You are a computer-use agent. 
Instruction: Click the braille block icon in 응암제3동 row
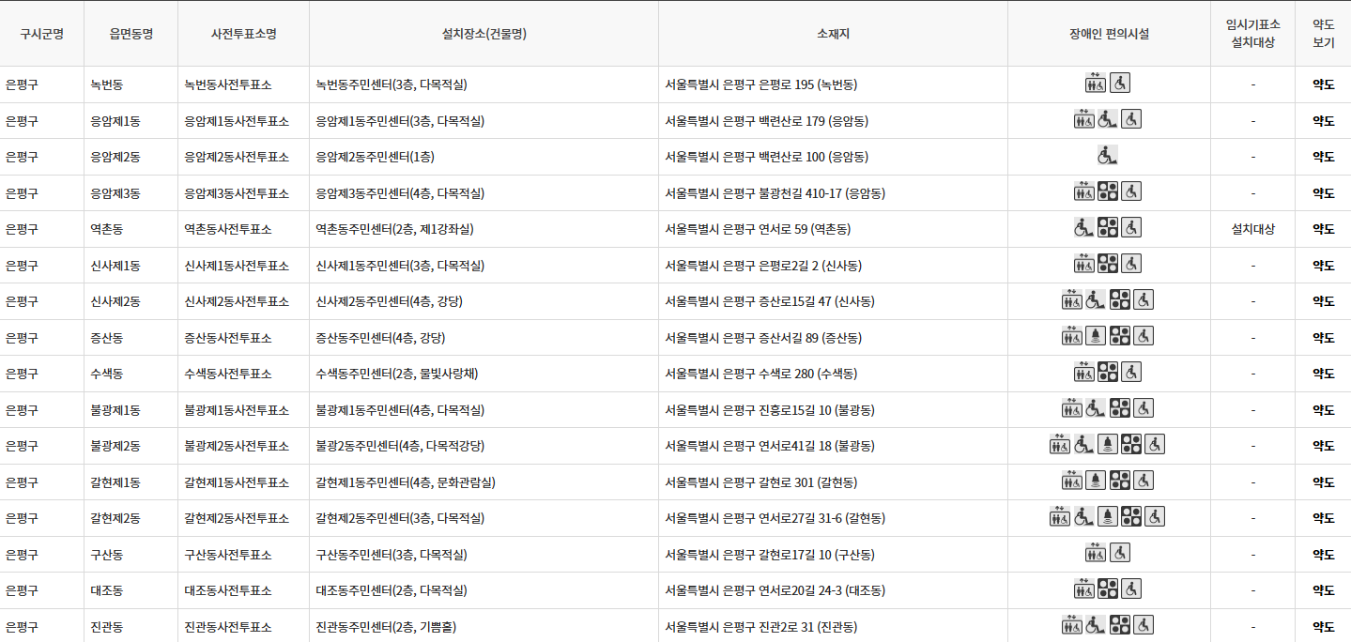(x=1110, y=191)
